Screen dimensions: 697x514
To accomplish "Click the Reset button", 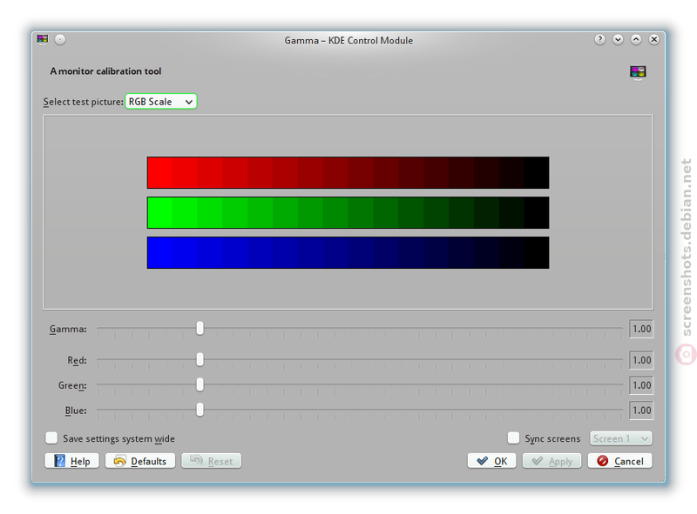I will point(212,461).
